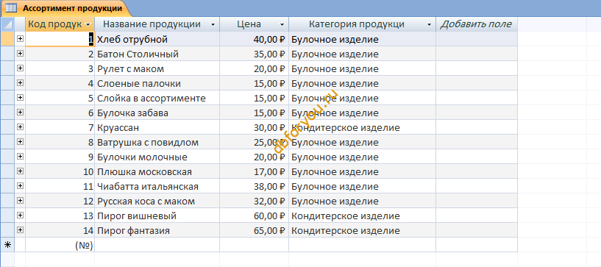
Task: Click the Булочки молочные cell
Action: pos(157,157)
